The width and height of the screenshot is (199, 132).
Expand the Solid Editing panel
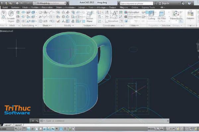pos(29,25)
